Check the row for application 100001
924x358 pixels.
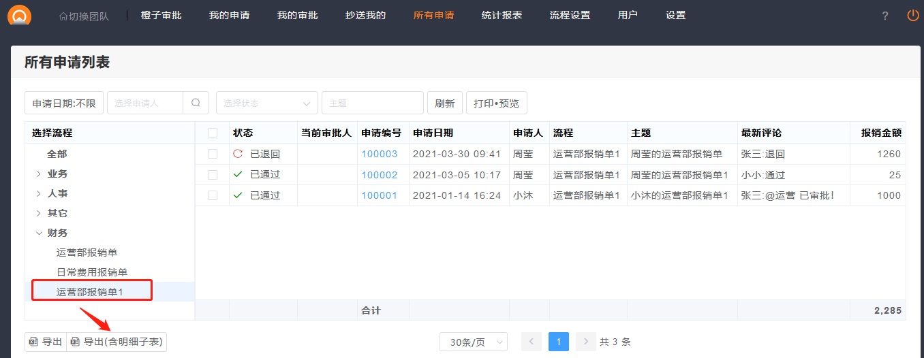213,195
